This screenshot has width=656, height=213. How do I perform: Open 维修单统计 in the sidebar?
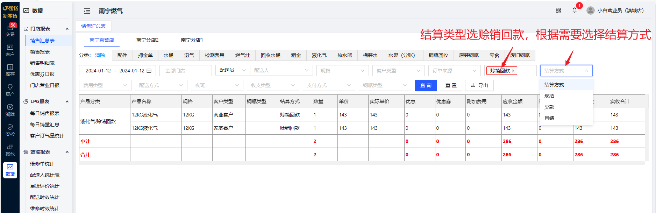click(42, 164)
